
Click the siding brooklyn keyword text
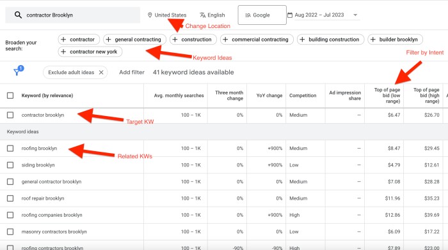click(38, 165)
